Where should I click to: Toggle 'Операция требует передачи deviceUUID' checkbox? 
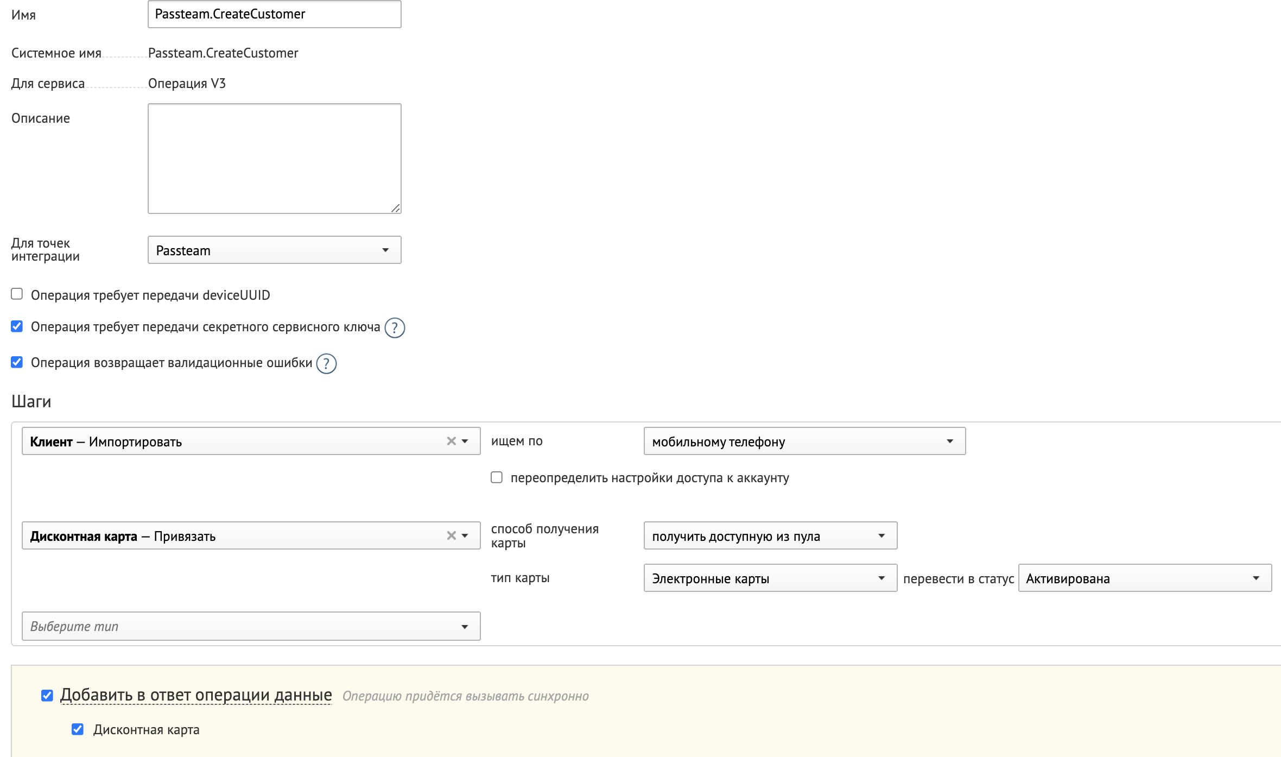pos(17,294)
